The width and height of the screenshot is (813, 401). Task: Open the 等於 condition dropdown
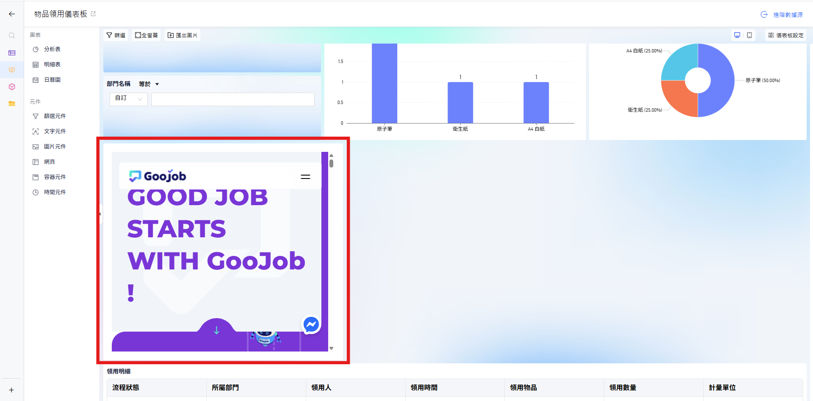click(x=149, y=84)
